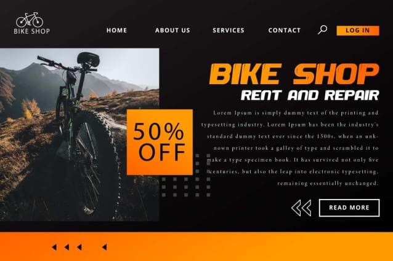Click the first triangle arrow in orange footer
Image resolution: width=393 pixels, height=261 pixels.
(x=54, y=247)
